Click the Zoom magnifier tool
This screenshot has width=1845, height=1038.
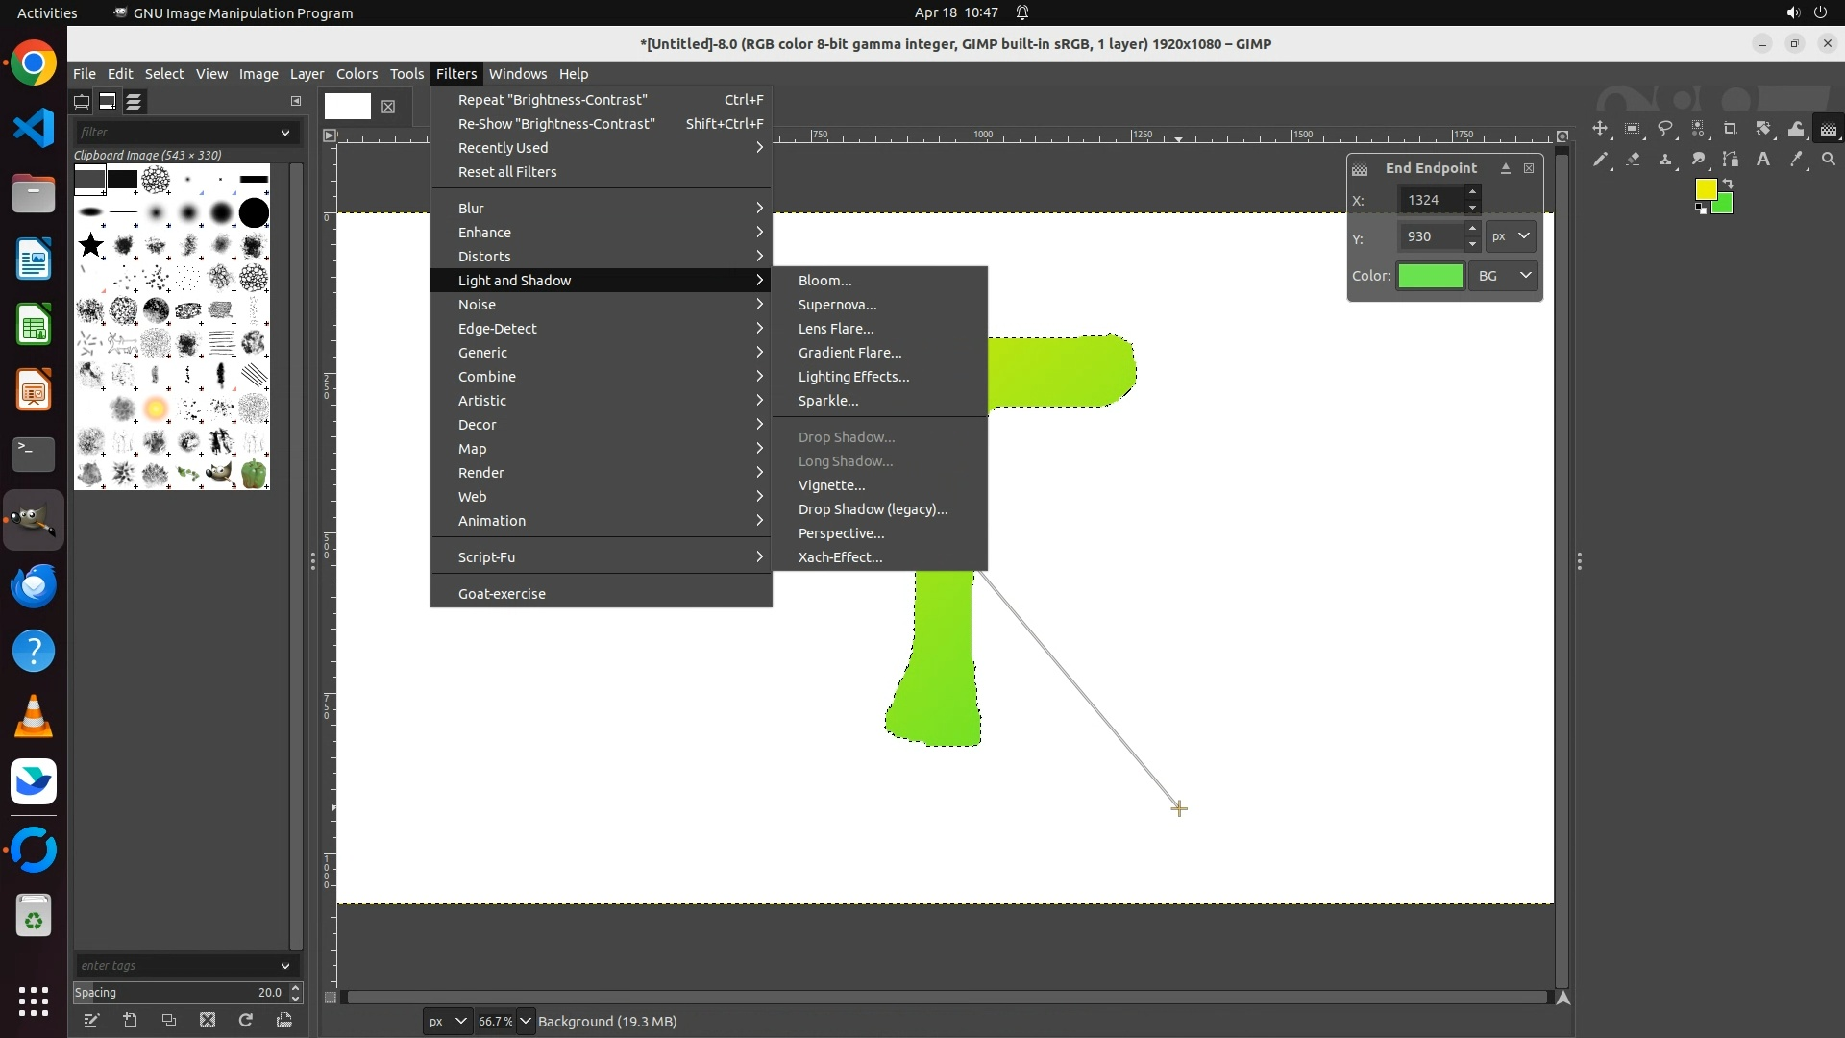pos(1829,160)
